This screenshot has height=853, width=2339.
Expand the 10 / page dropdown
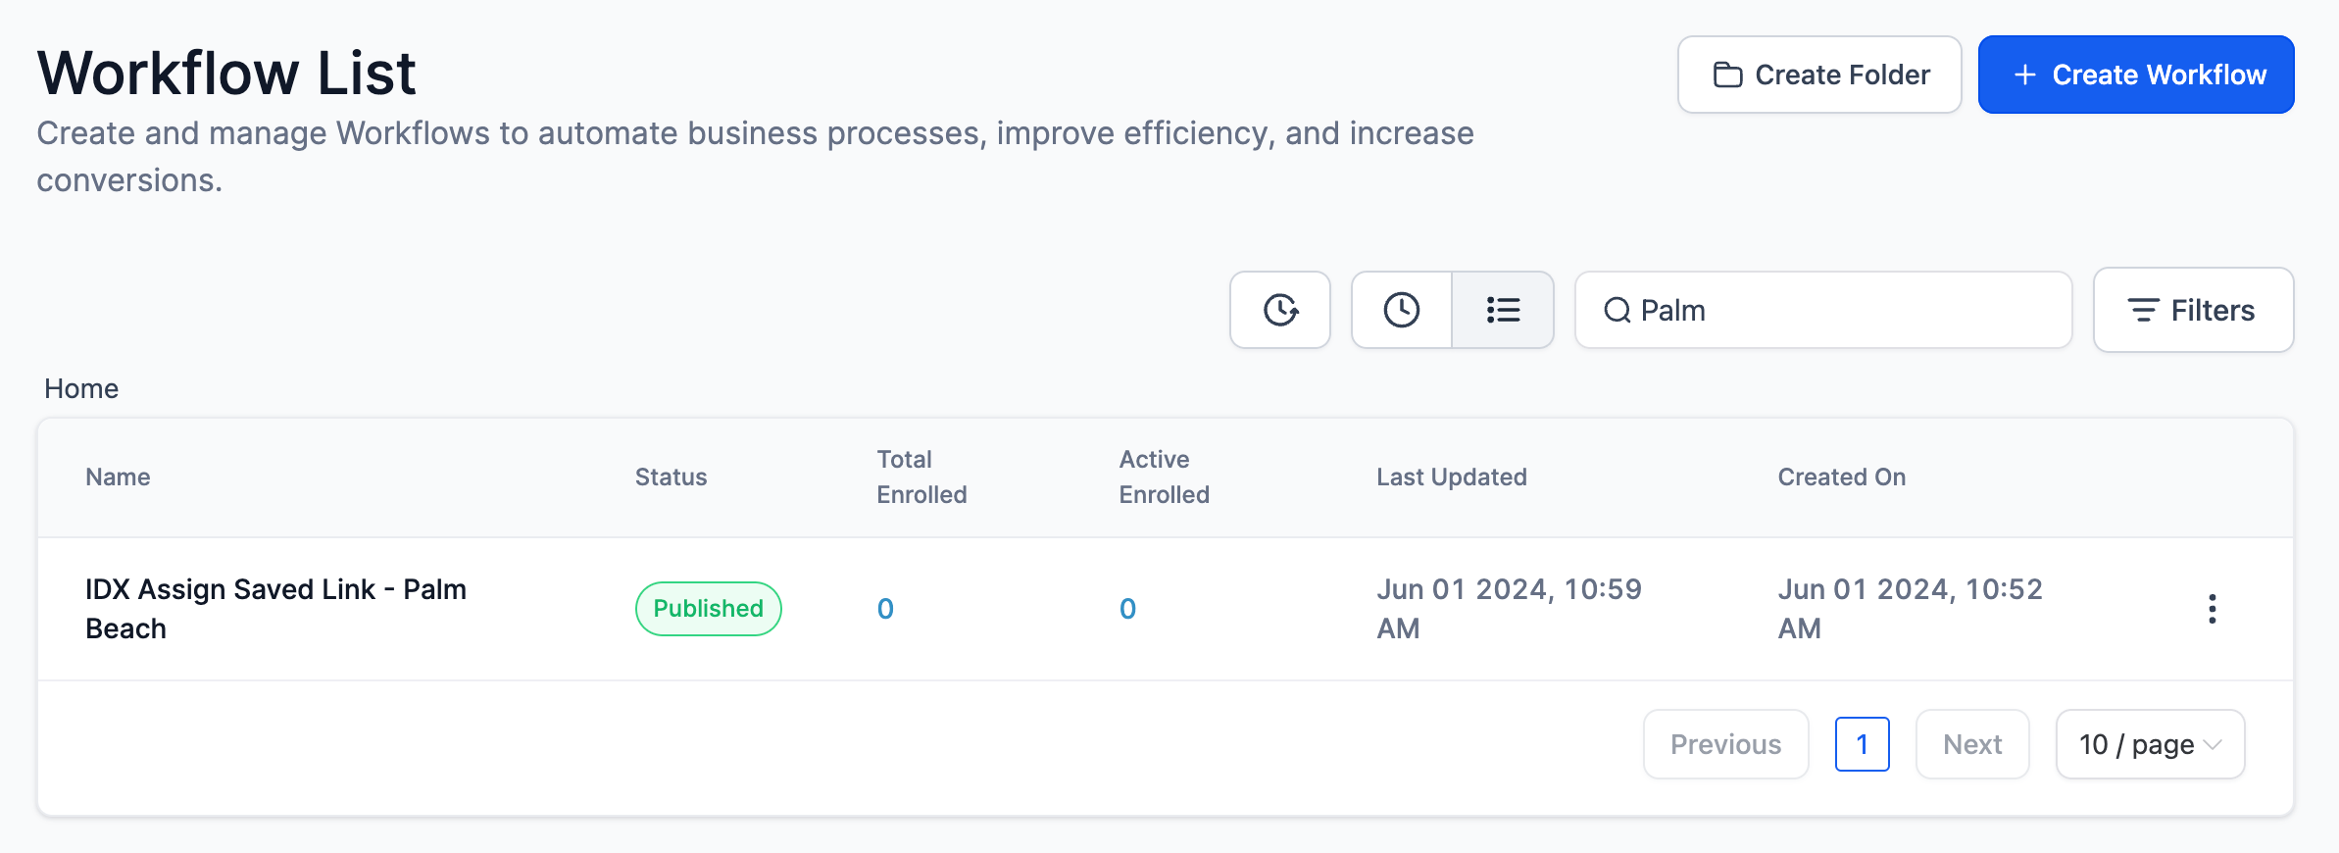[2149, 744]
